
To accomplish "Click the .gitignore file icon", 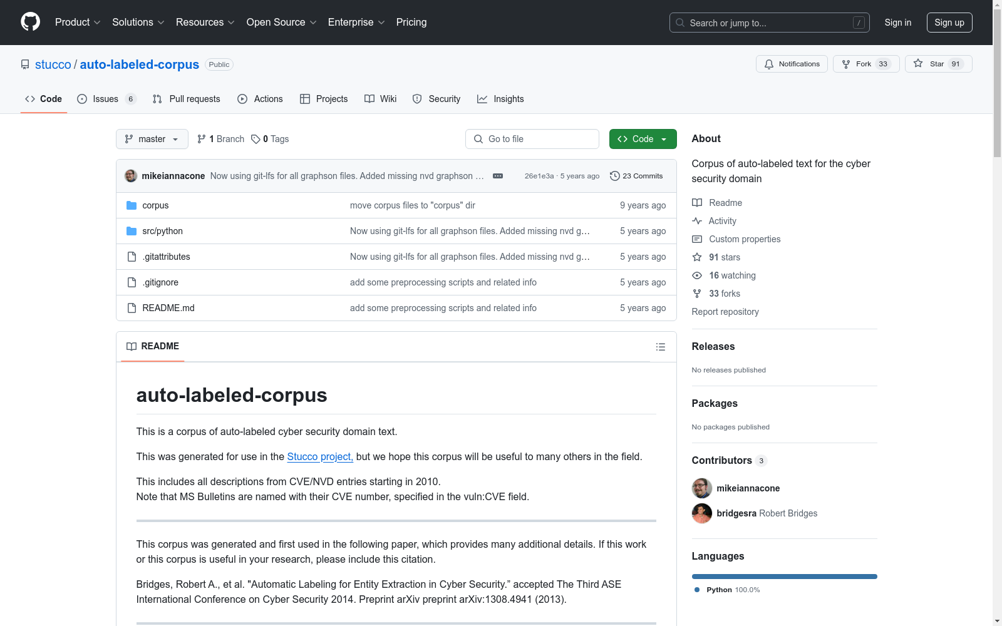I will pyautogui.click(x=132, y=282).
